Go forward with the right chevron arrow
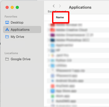 (x=60, y=6)
